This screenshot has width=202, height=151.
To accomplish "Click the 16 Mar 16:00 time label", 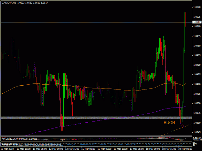I will (x=121, y=149).
